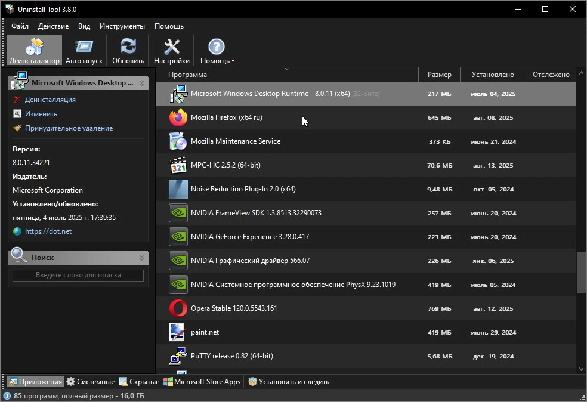Click the vertical scrollbar thumb

[581, 273]
